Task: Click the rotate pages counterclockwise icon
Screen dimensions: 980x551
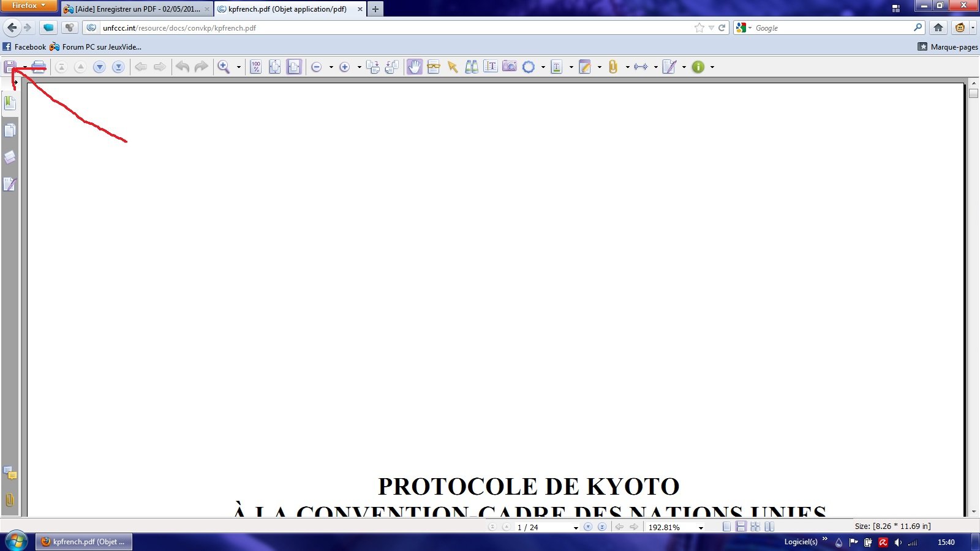Action: (x=392, y=67)
